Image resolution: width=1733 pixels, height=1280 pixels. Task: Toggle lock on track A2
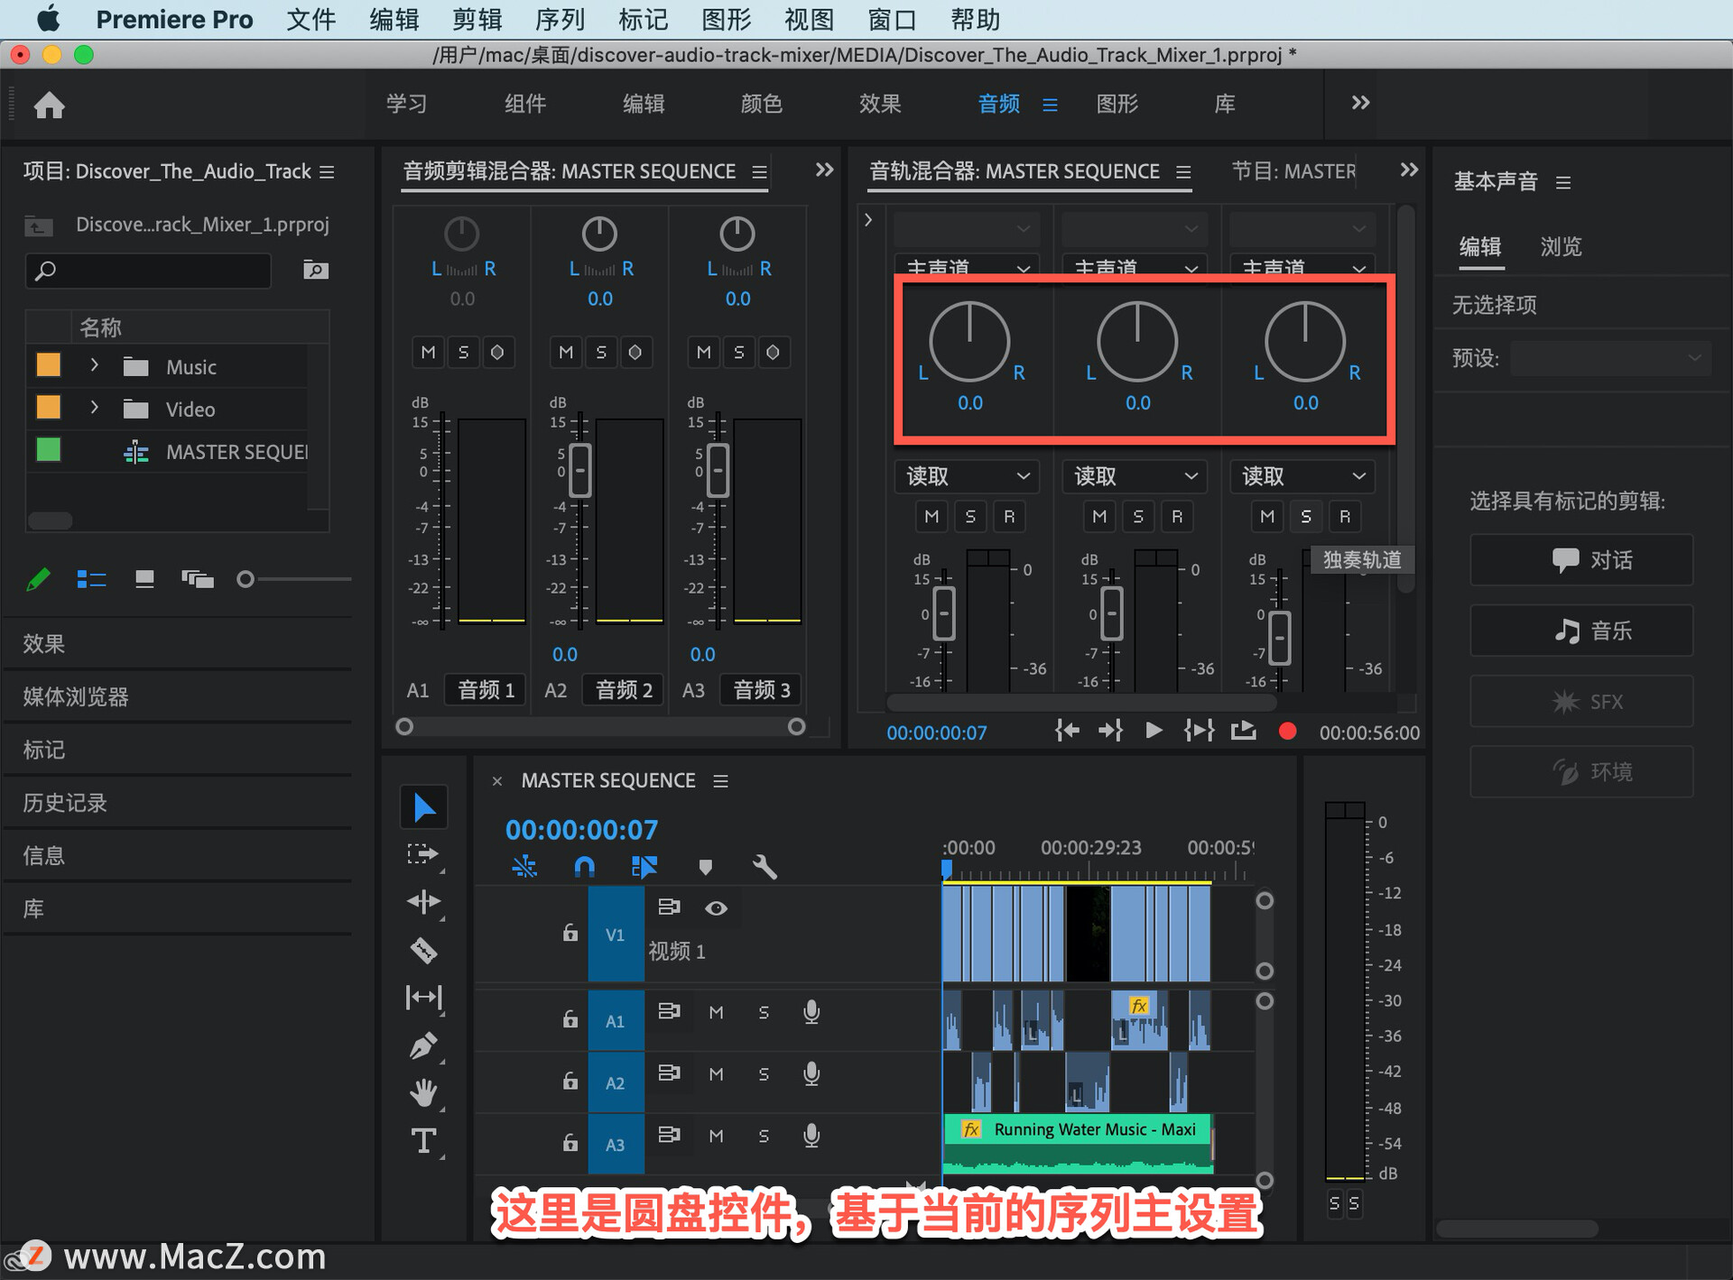pyautogui.click(x=570, y=1081)
